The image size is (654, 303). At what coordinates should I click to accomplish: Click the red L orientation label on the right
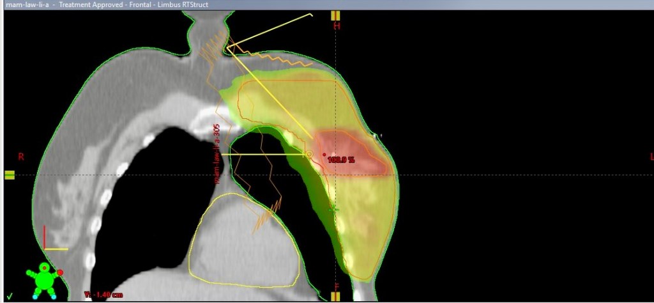[x=651, y=157]
